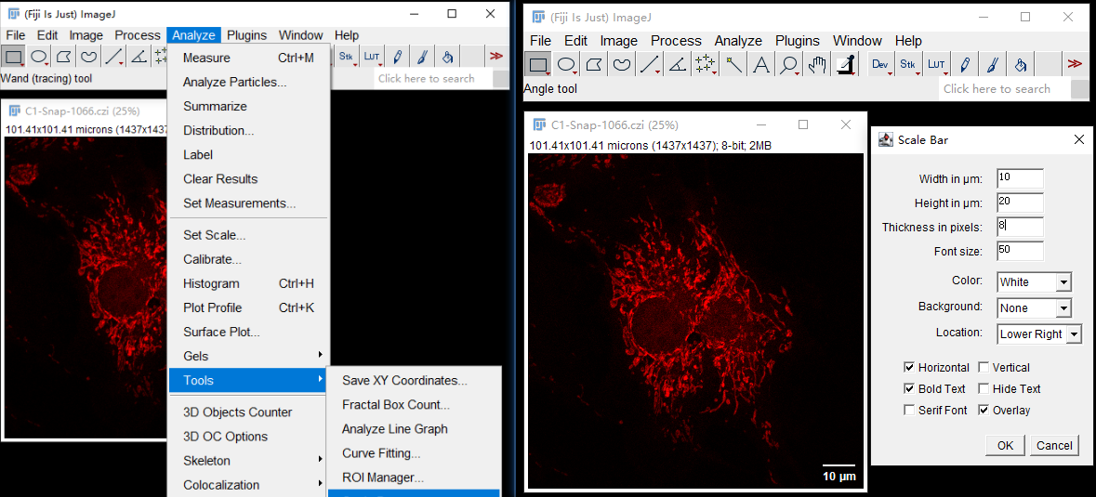Viewport: 1096px width, 497px height.
Task: Click More Tools arrows in Angle tool status window
Action: [1075, 65]
